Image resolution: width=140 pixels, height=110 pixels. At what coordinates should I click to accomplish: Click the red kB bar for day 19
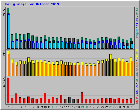82,98
